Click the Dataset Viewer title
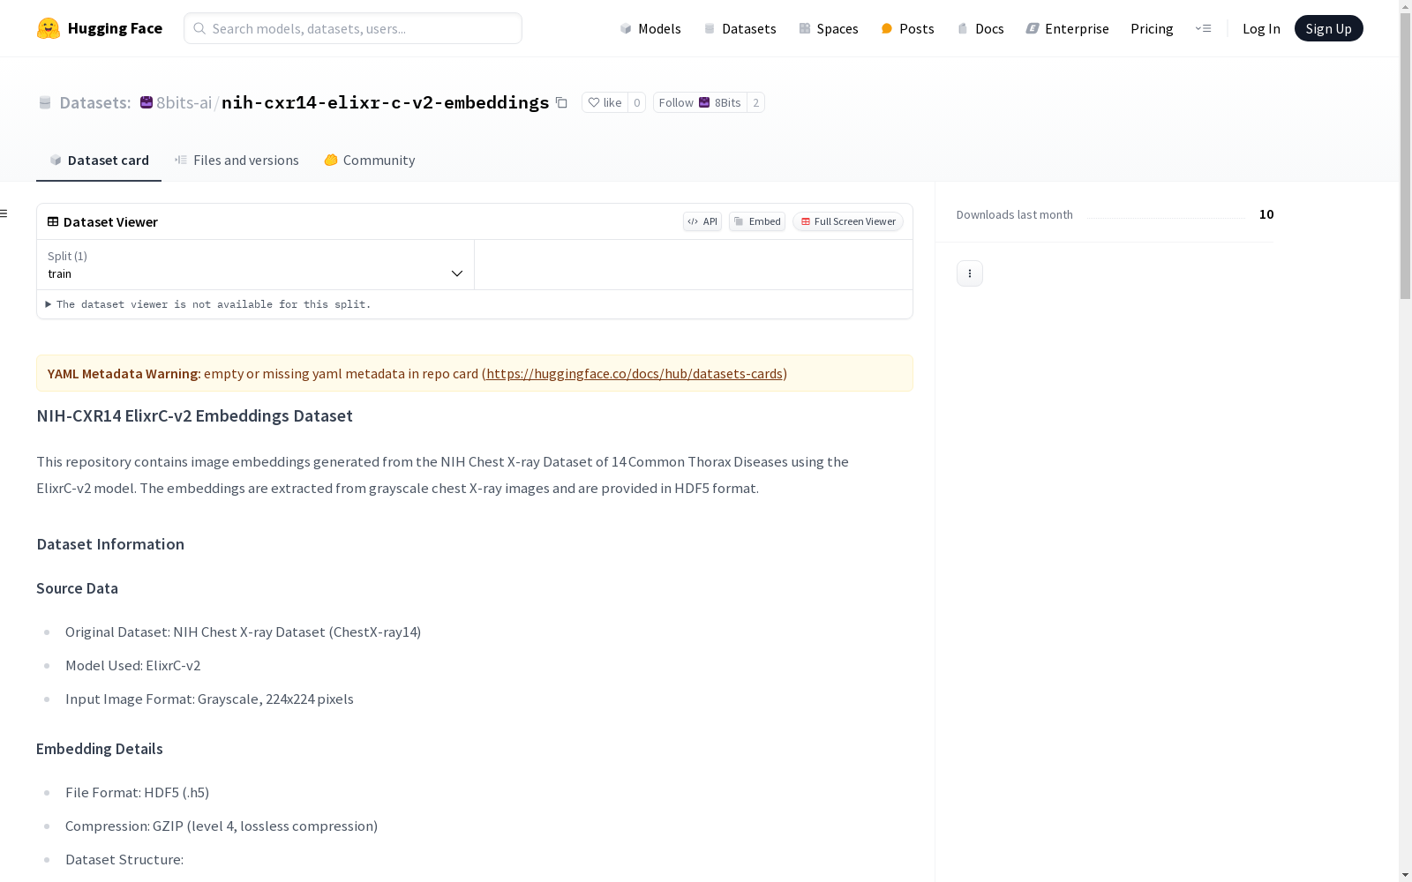Screen dimensions: 1412x882 (110, 222)
